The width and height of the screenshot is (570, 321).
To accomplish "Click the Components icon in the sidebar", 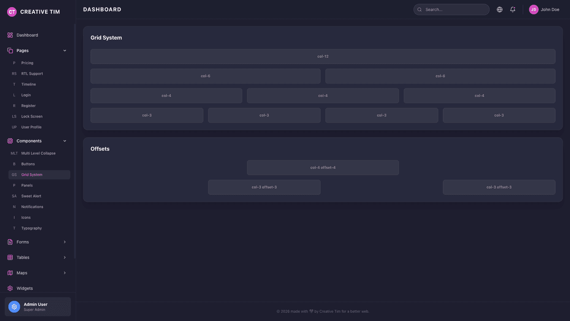I will coord(9,141).
